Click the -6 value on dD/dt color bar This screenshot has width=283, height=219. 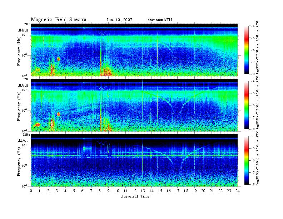coord(253,105)
